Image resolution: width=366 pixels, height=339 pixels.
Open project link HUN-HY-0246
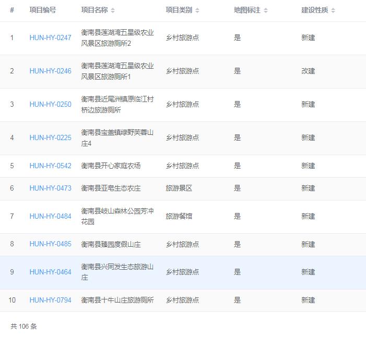(x=50, y=71)
